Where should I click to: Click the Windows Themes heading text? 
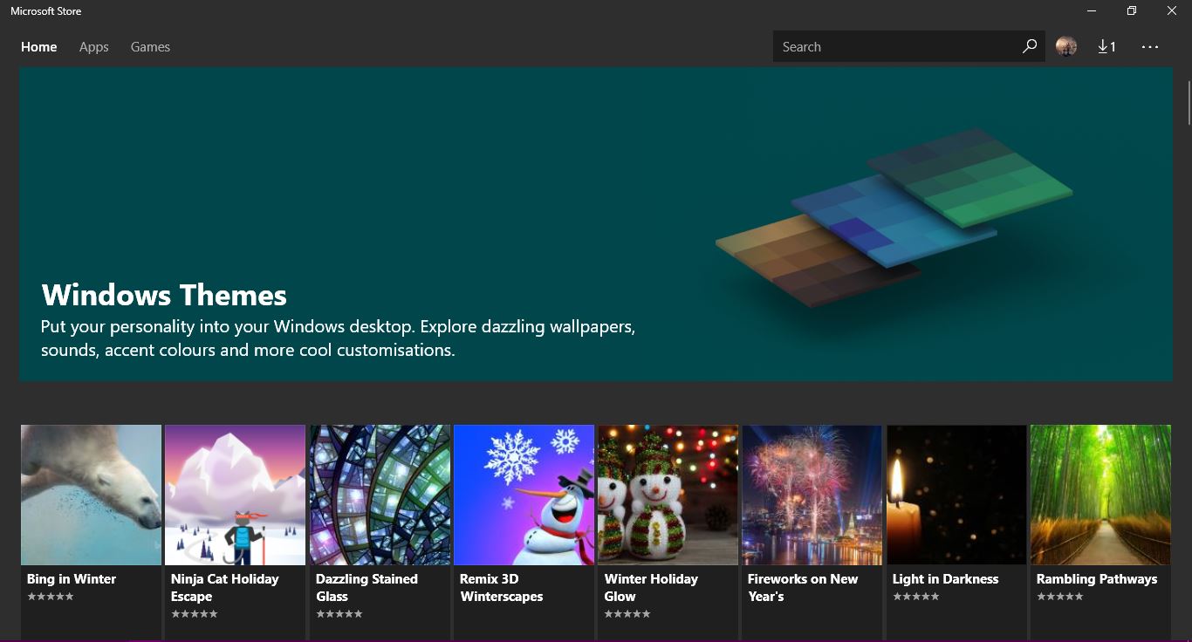pyautogui.click(x=164, y=295)
